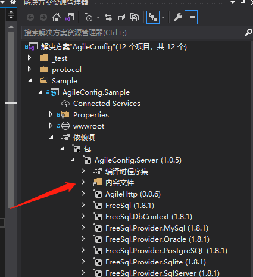Viewport: 253px width, 277px height.
Task: Click the pin auto-hide icon
Action: [243, 2]
